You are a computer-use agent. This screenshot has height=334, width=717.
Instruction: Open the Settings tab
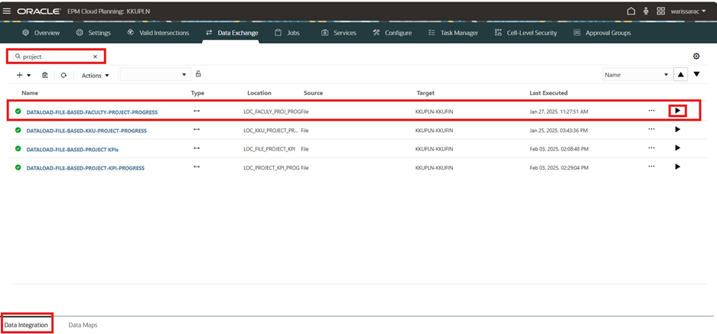[93, 33]
